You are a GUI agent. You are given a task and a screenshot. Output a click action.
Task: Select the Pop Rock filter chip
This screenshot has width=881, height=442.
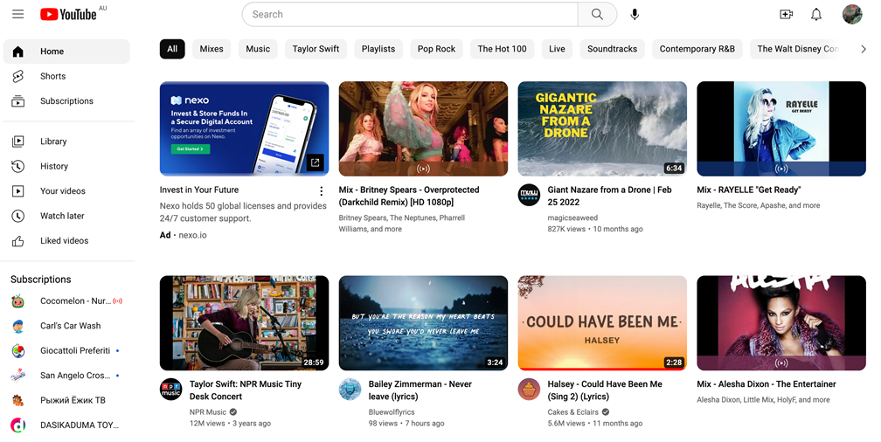436,49
